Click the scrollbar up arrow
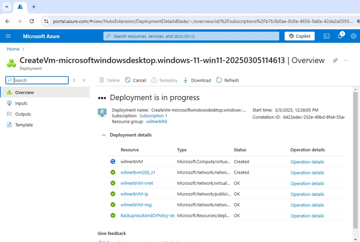Image resolution: width=360 pixels, height=242 pixels. coord(355,89)
